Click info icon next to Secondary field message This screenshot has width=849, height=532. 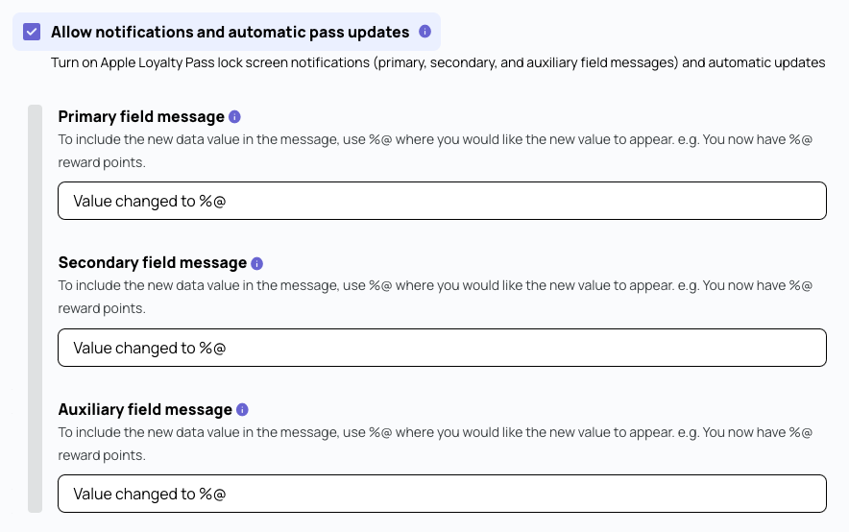257,263
